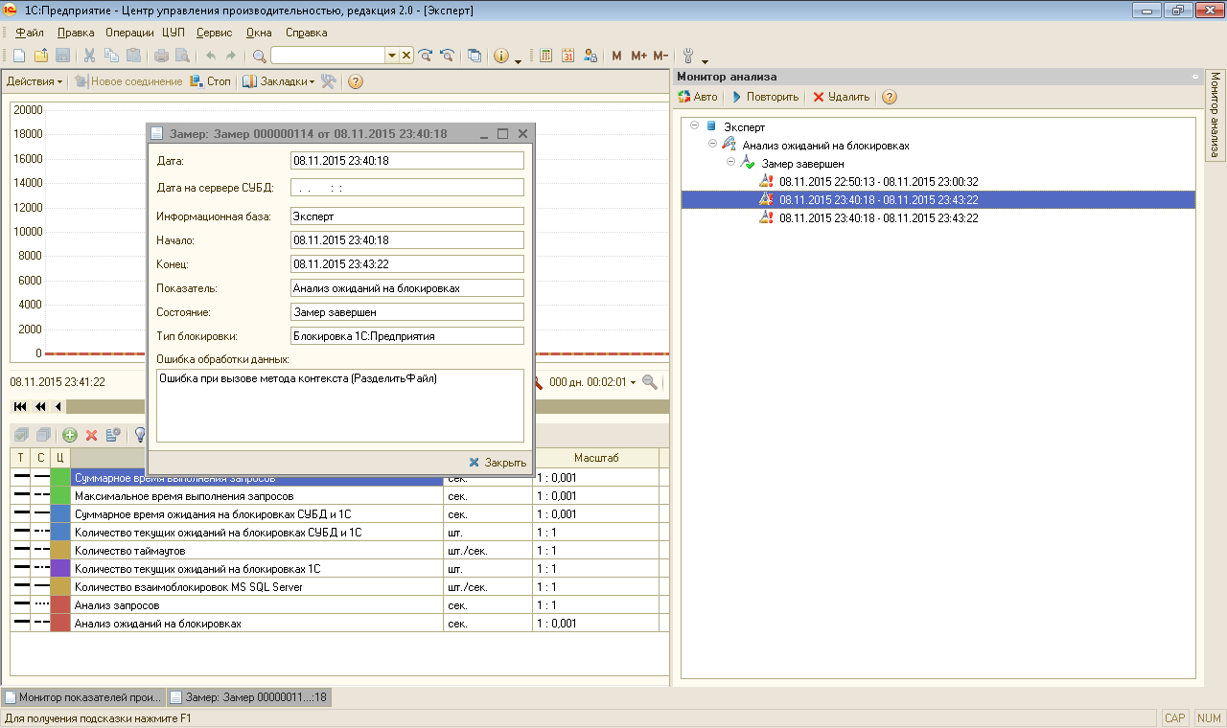Viewport: 1227px width, 728px height.
Task: Click the Авто button in Монитор анализа
Action: [697, 97]
